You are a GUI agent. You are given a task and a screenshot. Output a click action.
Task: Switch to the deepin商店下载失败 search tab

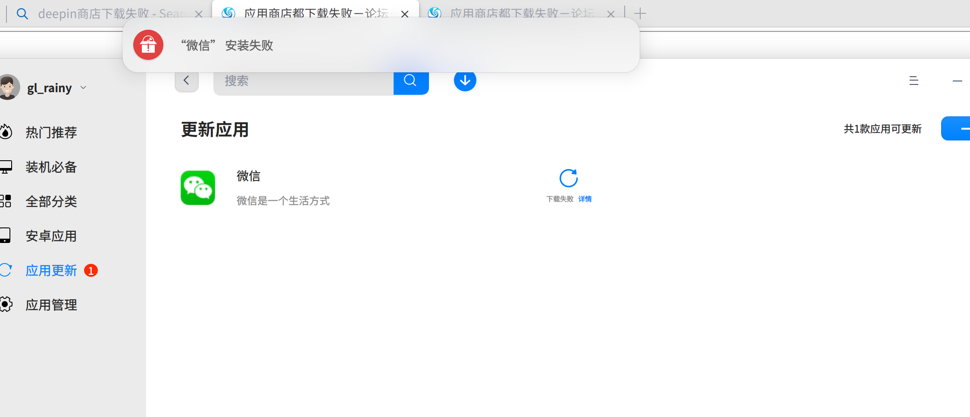coord(110,14)
